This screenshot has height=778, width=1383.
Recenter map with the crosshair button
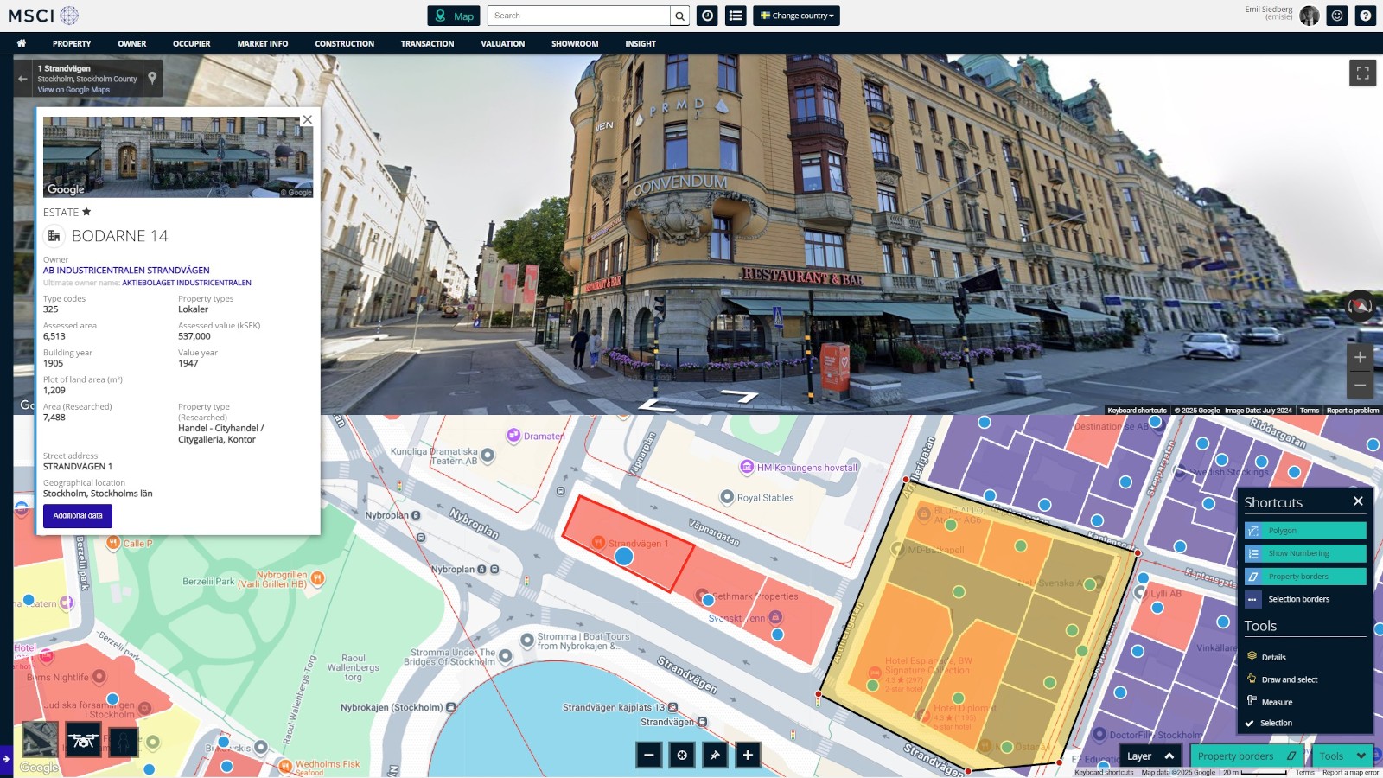(682, 756)
